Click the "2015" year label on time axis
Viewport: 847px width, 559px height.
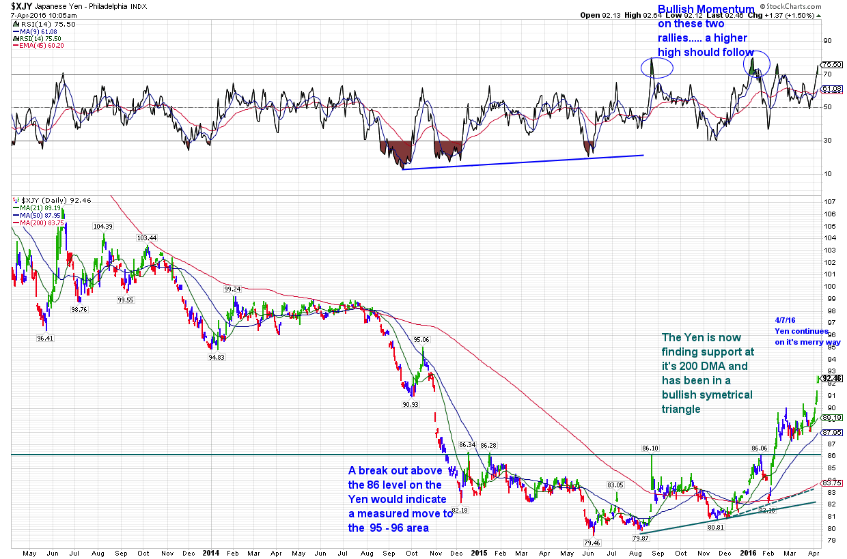478,554
